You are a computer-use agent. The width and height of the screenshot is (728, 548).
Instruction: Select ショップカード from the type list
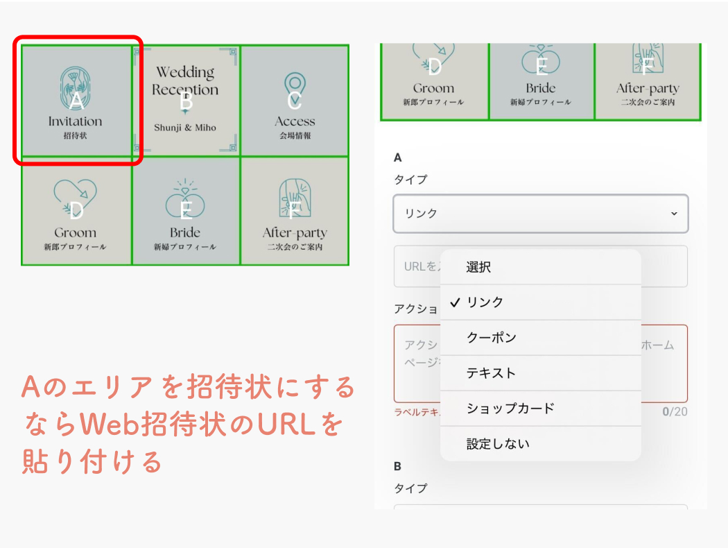(x=510, y=409)
